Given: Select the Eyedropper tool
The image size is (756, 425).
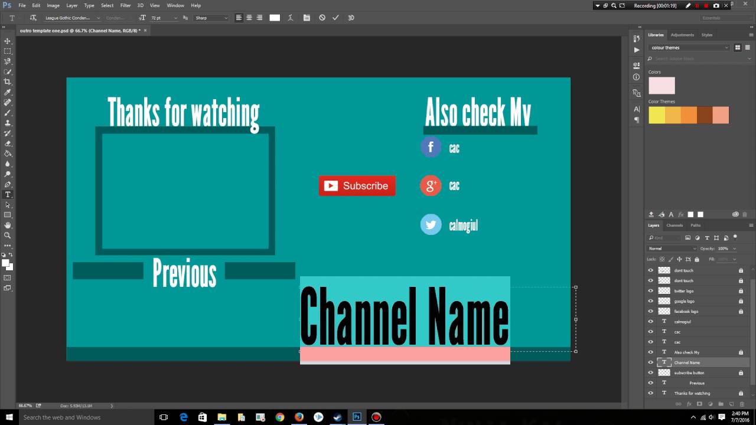Looking at the screenshot, I should (8, 92).
